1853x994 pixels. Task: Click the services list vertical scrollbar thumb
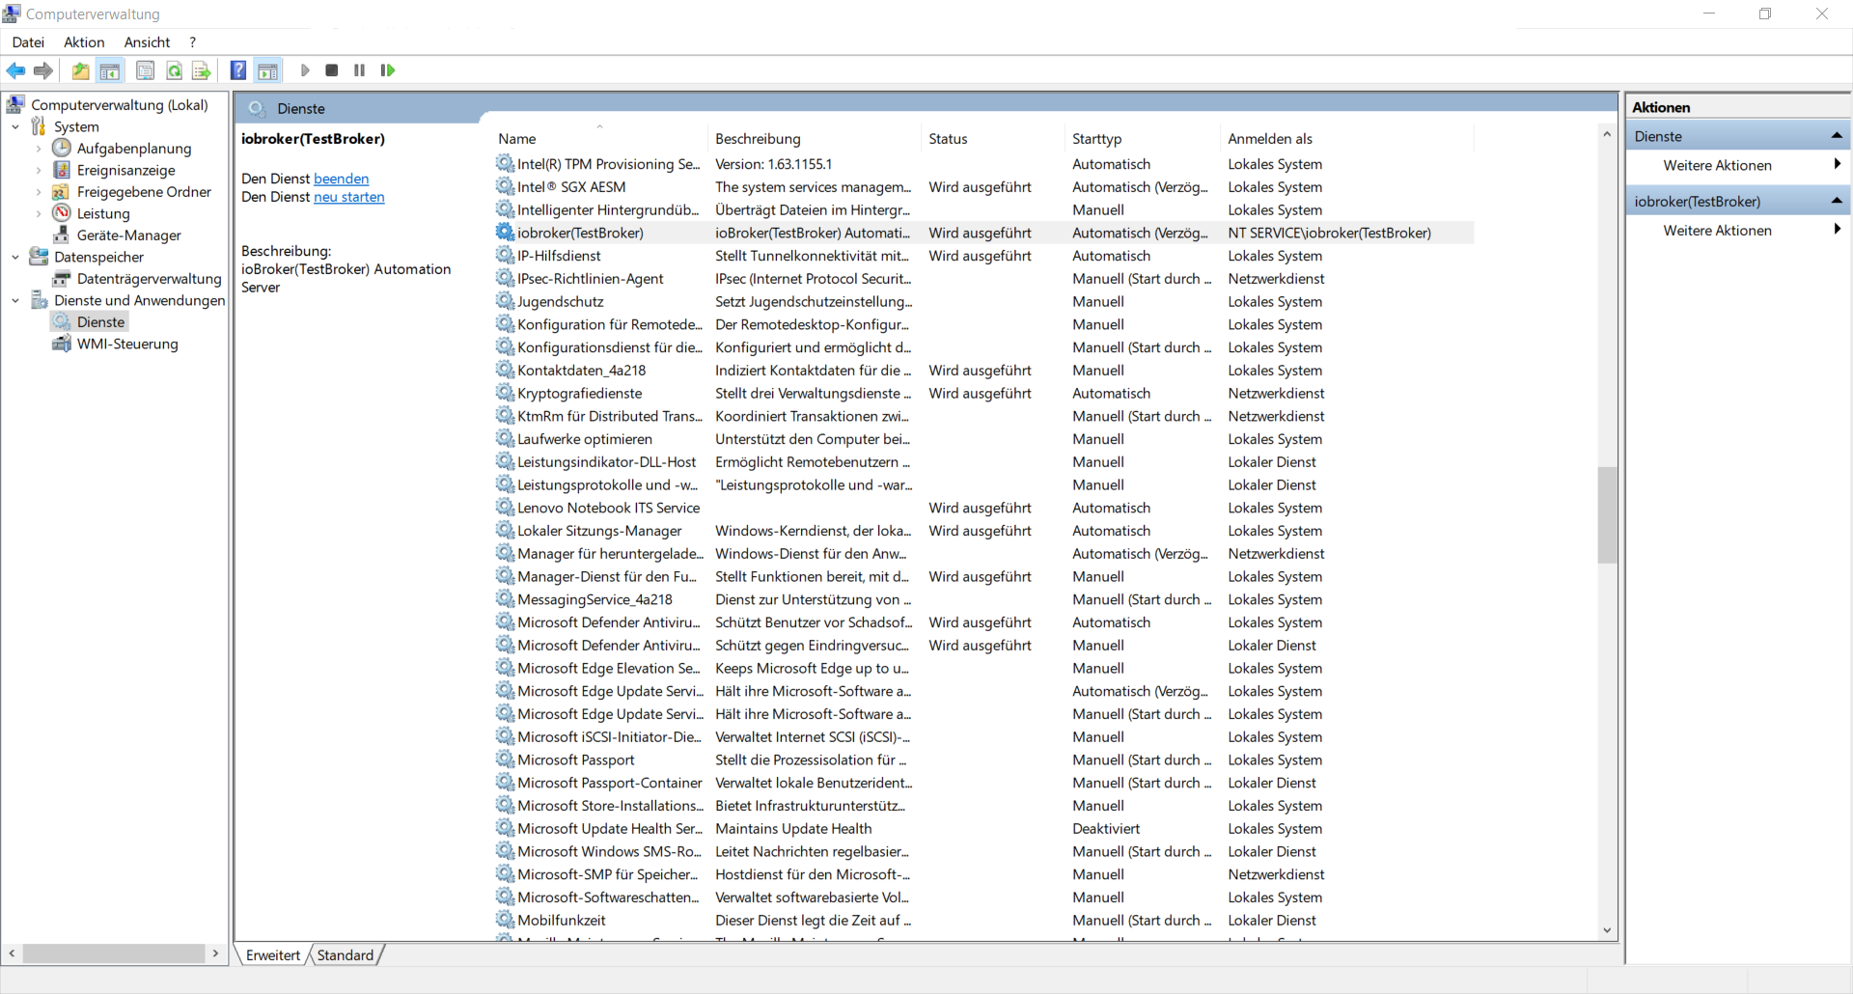point(1606,514)
